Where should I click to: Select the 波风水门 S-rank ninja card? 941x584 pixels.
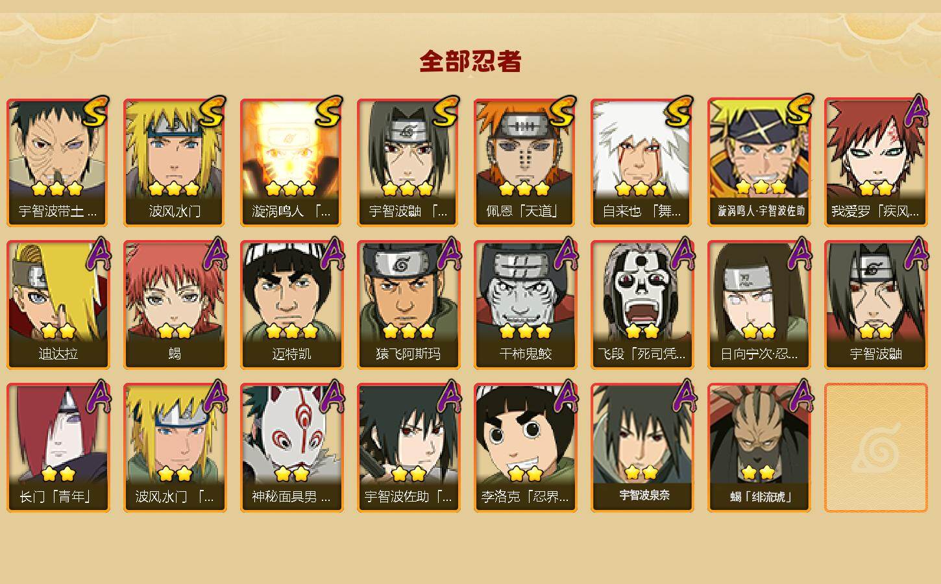pos(175,162)
